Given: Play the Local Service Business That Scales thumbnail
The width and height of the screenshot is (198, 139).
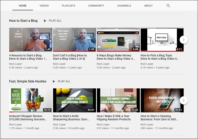Looking at the screenshot, I should click(x=162, y=100).
